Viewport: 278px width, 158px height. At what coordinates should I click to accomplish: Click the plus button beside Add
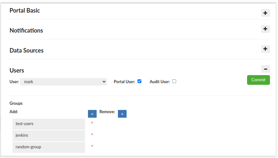point(92,114)
